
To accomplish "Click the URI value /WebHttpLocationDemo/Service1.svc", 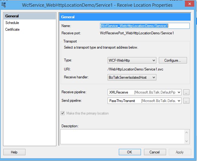I will (135, 69).
